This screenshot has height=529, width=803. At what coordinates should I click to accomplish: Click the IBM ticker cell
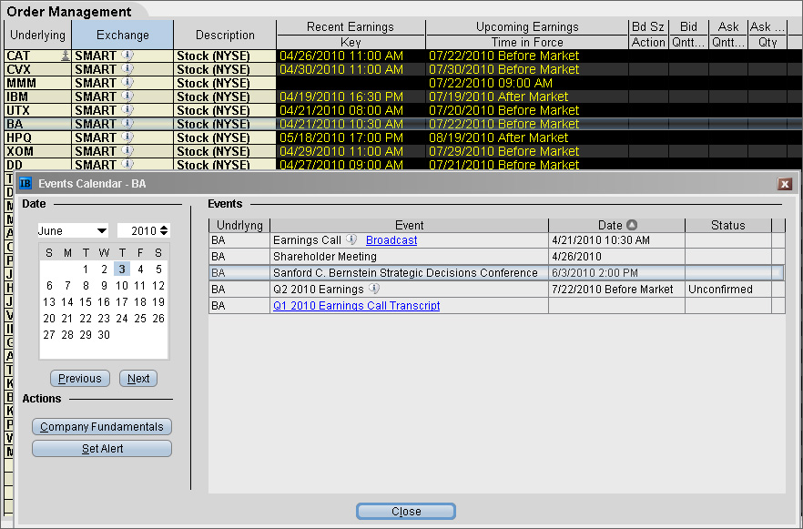coord(38,97)
